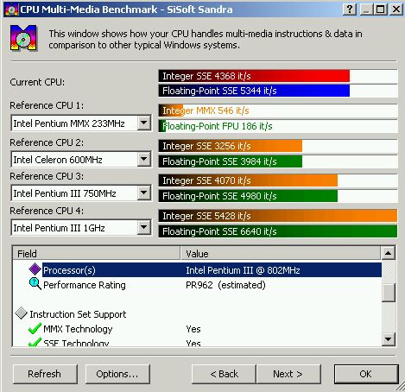405x392 pixels.
Task: Click the Refresh button
Action: pyautogui.click(x=45, y=374)
